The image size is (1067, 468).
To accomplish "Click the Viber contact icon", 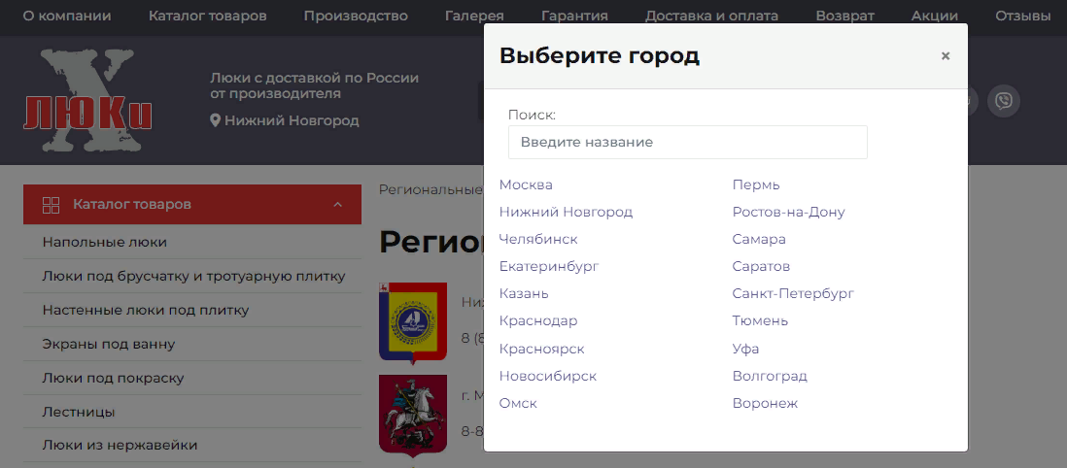I will (x=1003, y=101).
